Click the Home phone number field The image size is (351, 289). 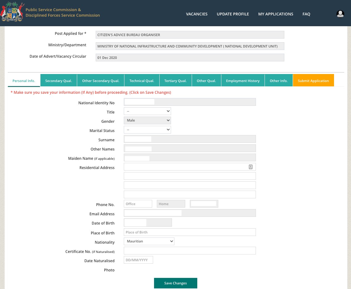coord(171,204)
